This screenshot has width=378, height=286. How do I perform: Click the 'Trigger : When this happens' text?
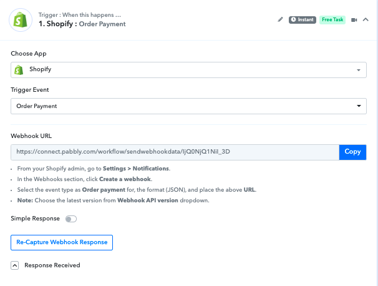click(80, 15)
